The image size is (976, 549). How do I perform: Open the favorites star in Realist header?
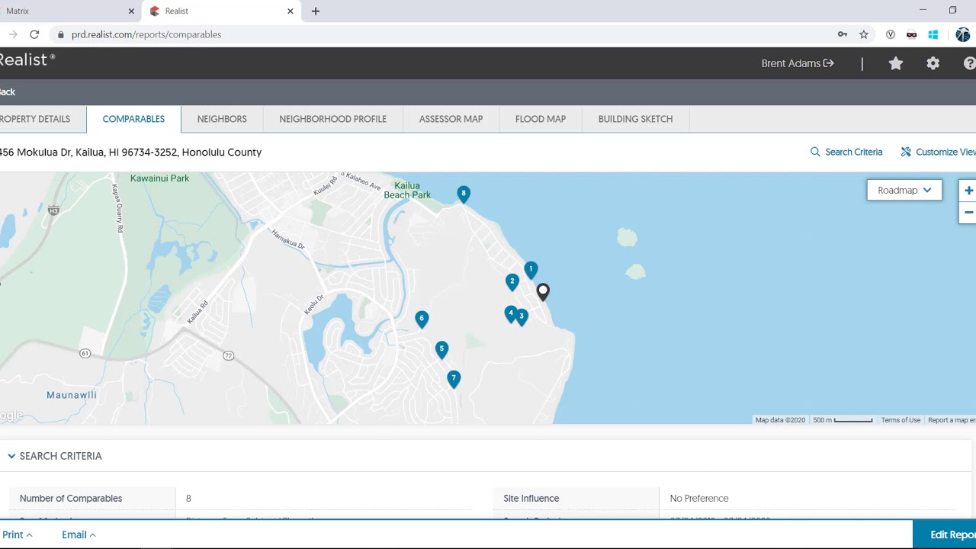[896, 63]
